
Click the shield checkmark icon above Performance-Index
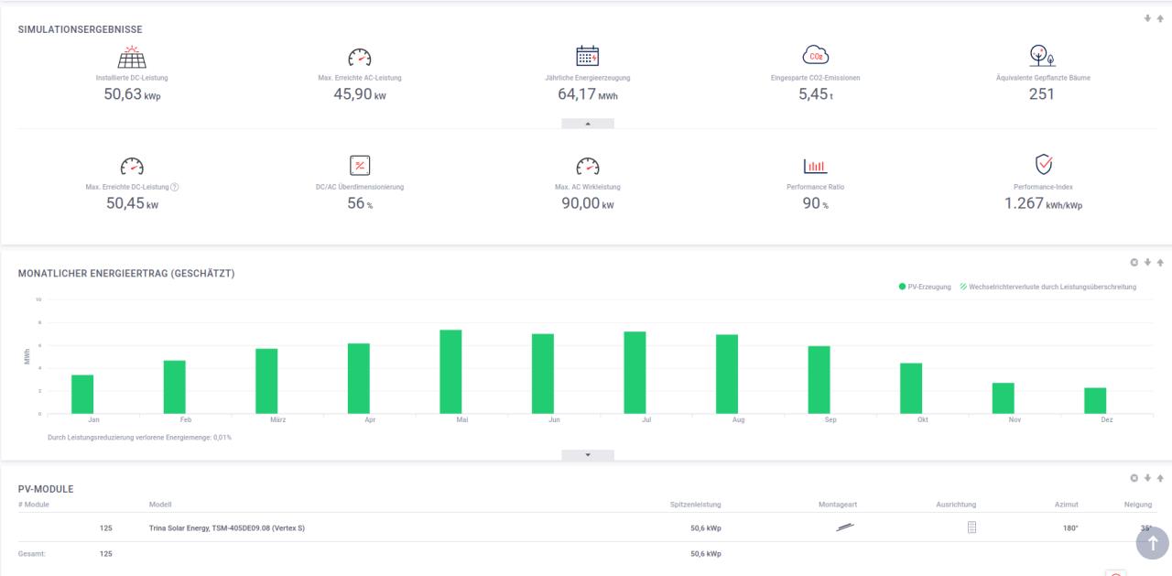[1043, 165]
